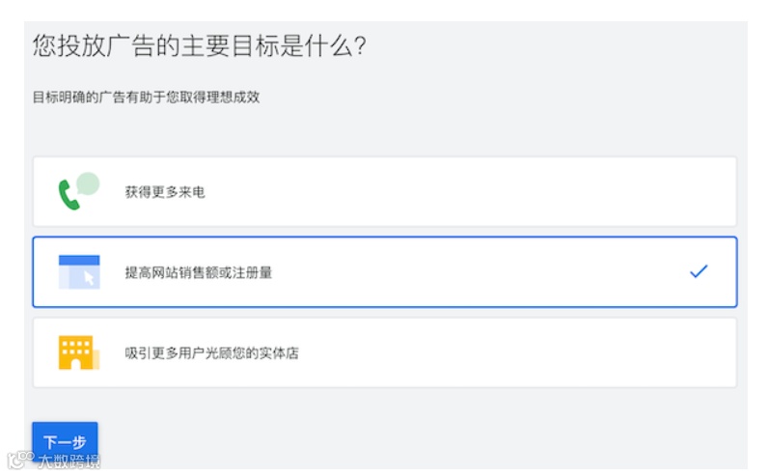Click the watermark logo icon beside 大数跨境
The image size is (768, 476).
[x=19, y=460]
